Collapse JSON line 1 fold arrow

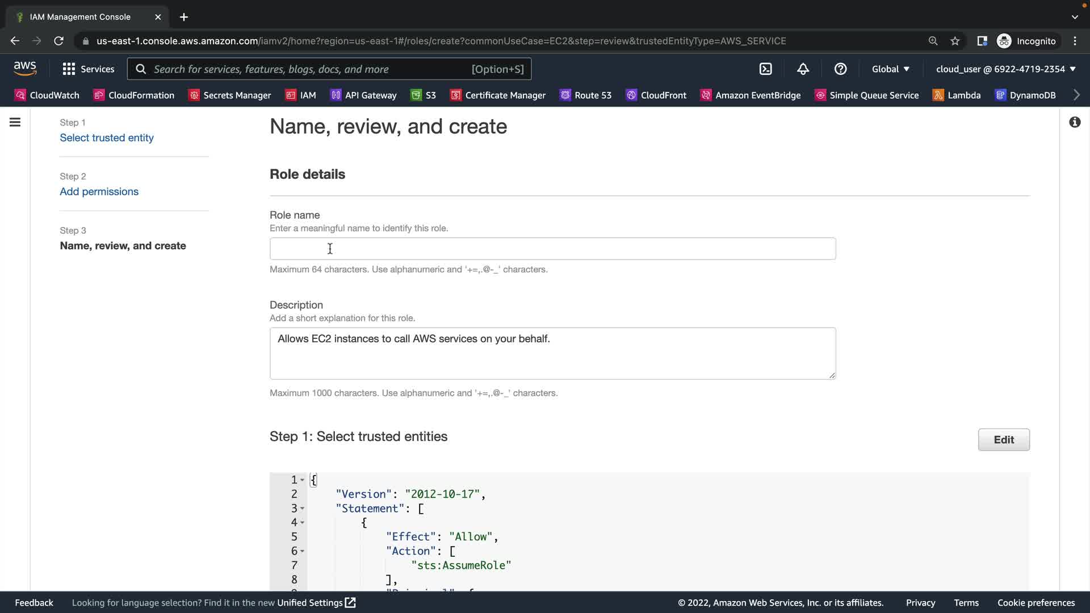click(x=303, y=480)
